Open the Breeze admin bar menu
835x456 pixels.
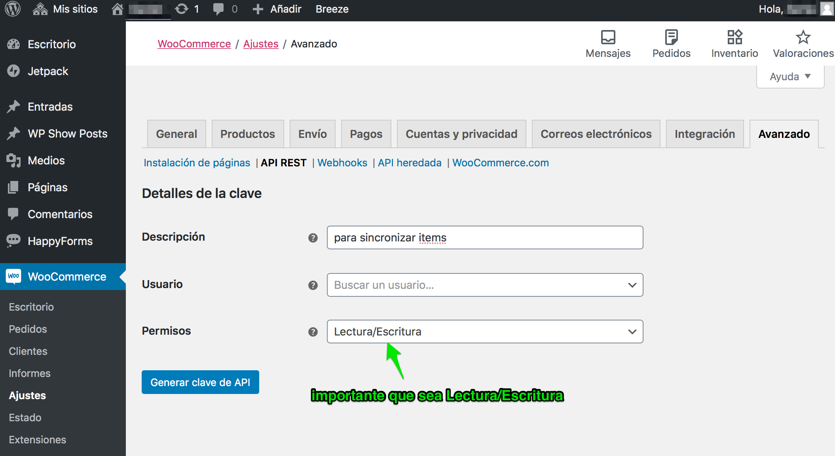[x=332, y=9]
